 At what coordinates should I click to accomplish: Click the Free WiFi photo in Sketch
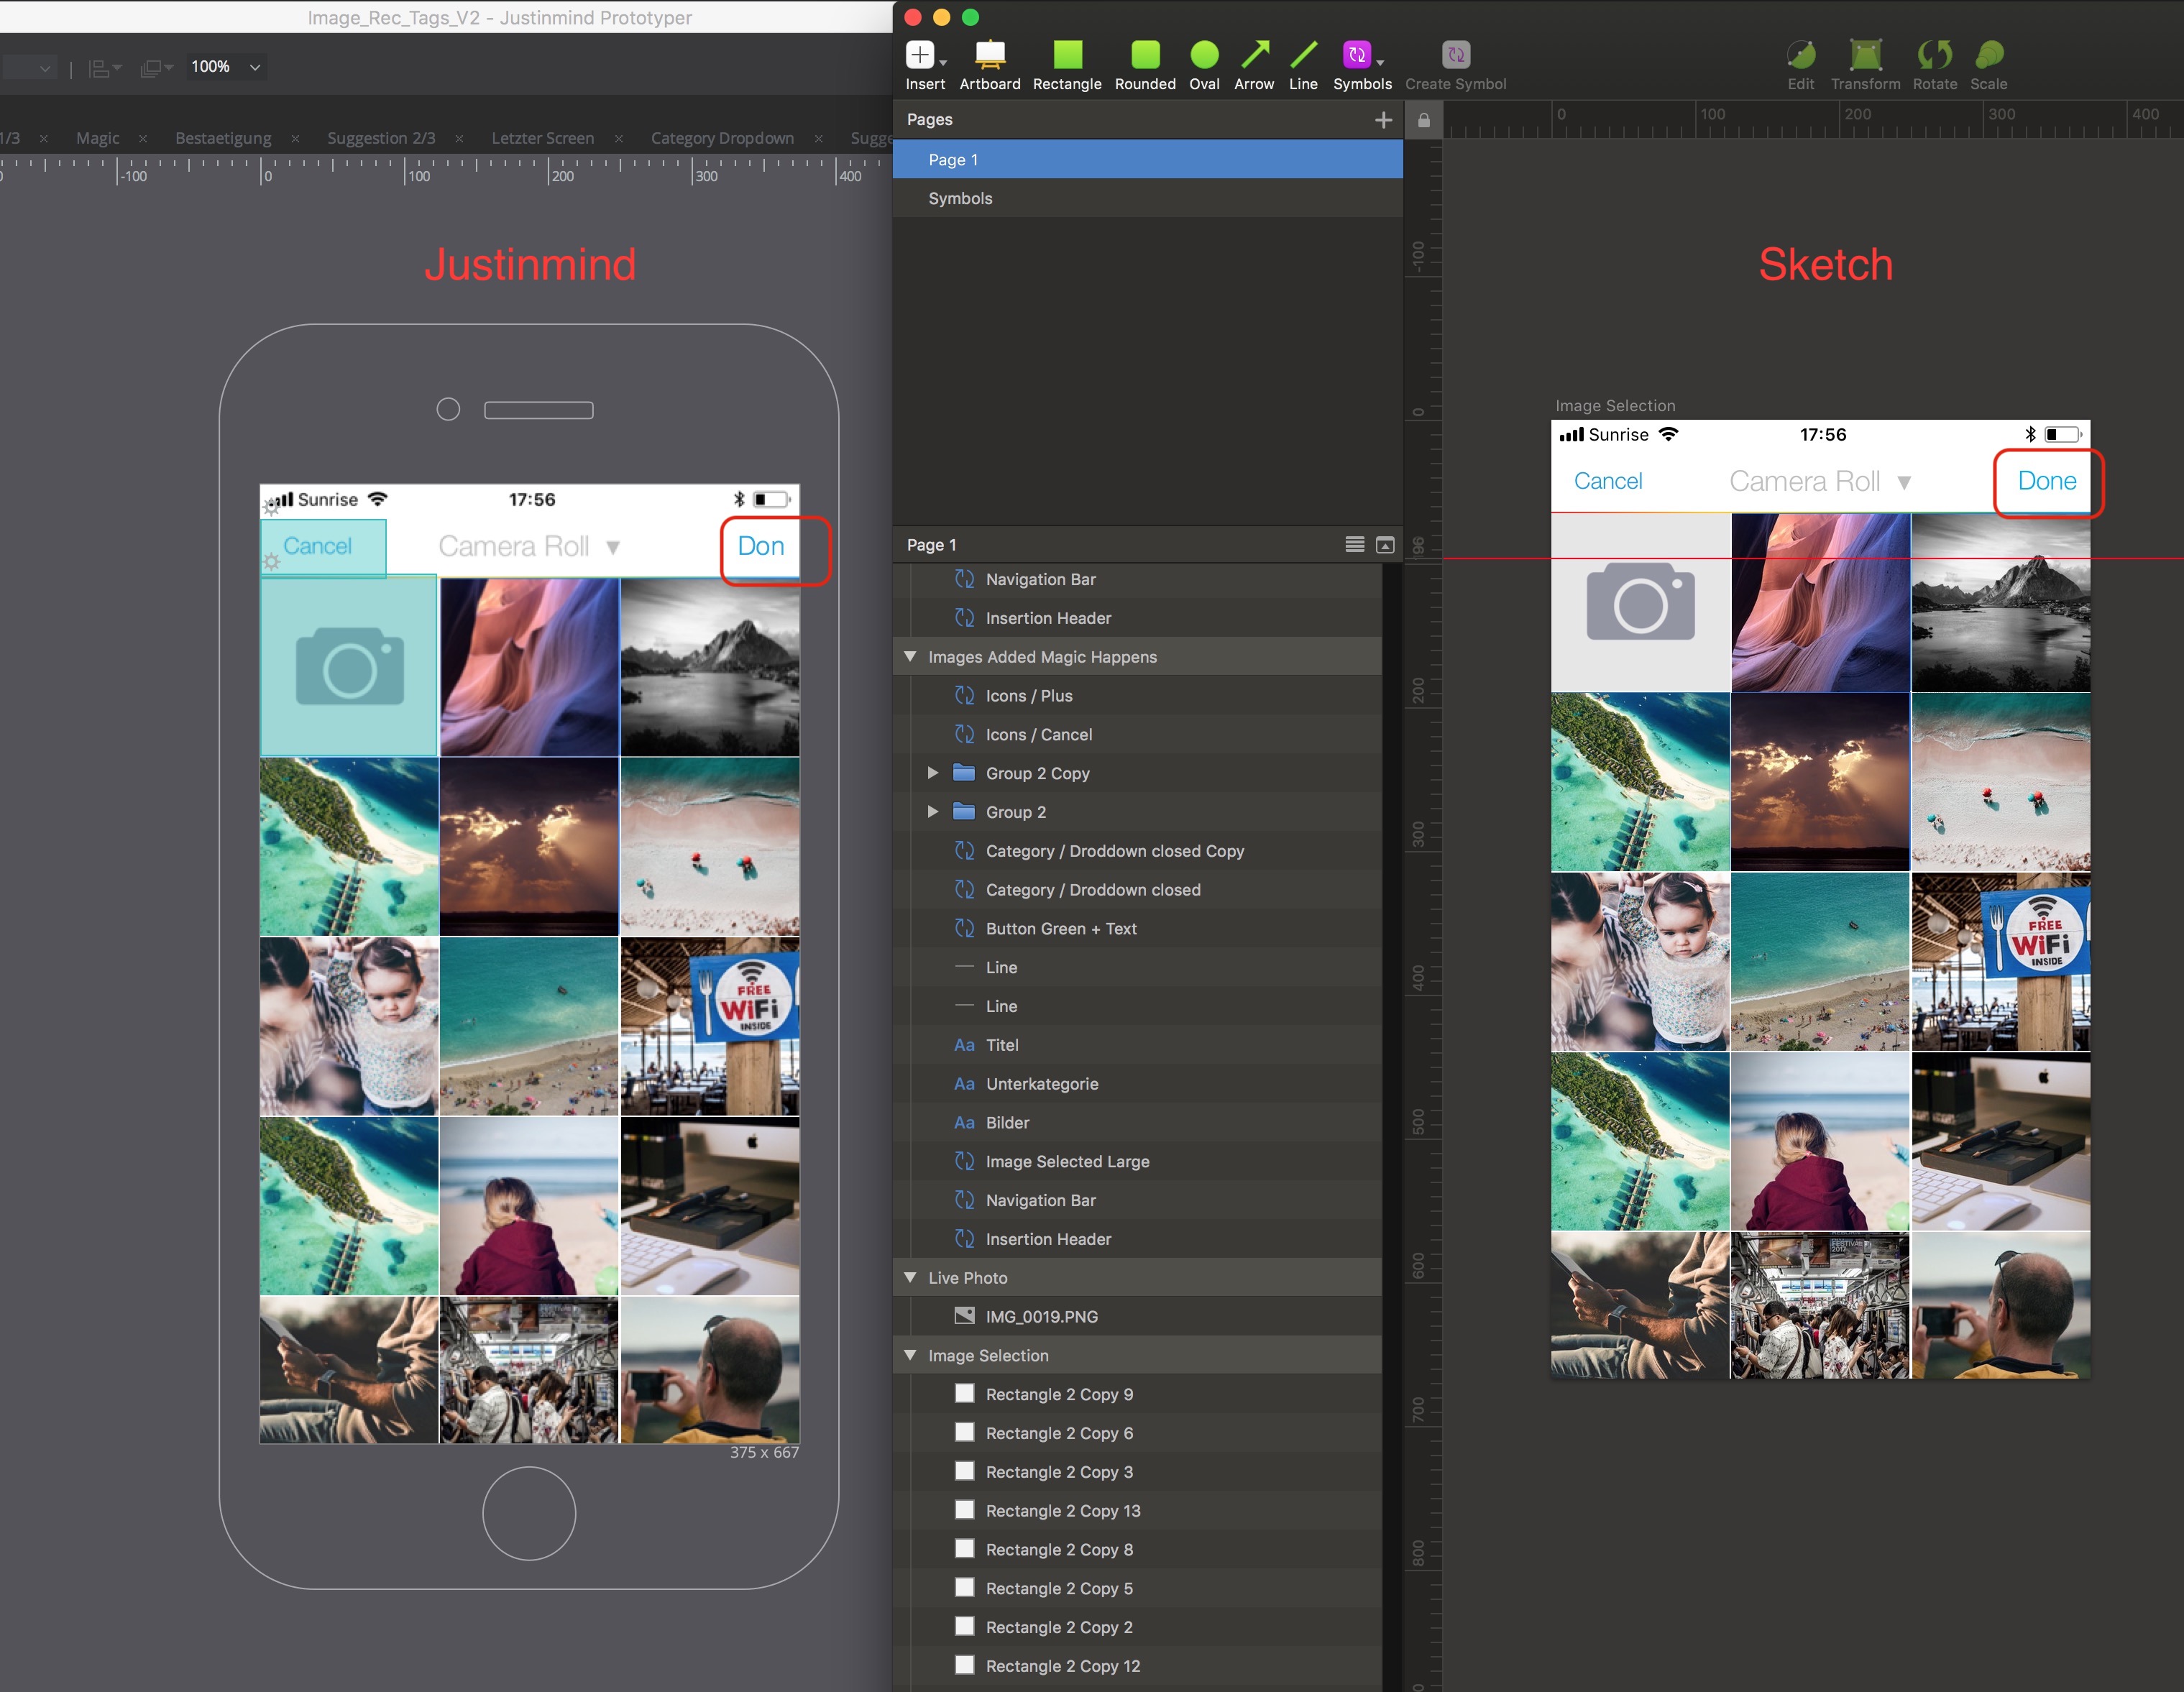pos(1999,961)
